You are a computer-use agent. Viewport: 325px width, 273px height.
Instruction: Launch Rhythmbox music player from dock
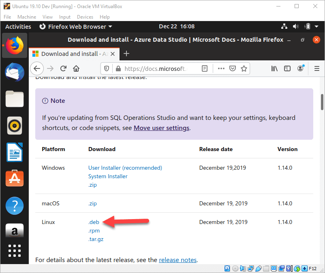coord(15,126)
